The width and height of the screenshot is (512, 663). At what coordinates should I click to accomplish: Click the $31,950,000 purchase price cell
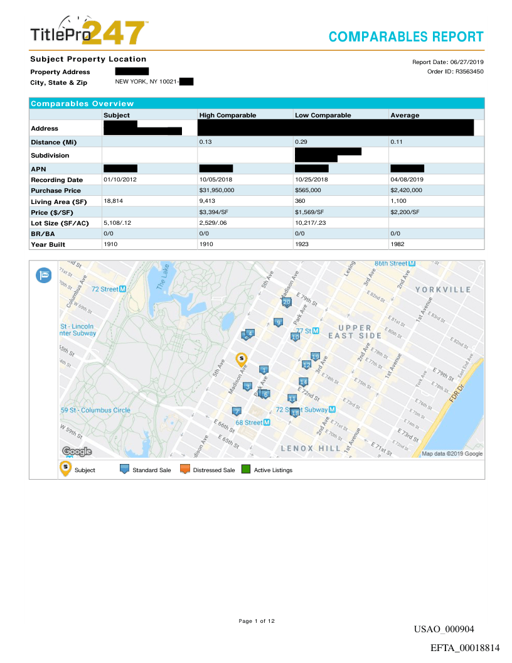pyautogui.click(x=216, y=190)
